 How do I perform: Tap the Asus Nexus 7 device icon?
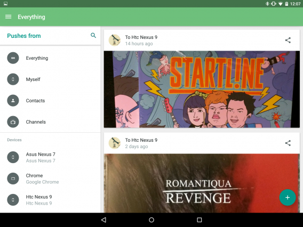13,157
